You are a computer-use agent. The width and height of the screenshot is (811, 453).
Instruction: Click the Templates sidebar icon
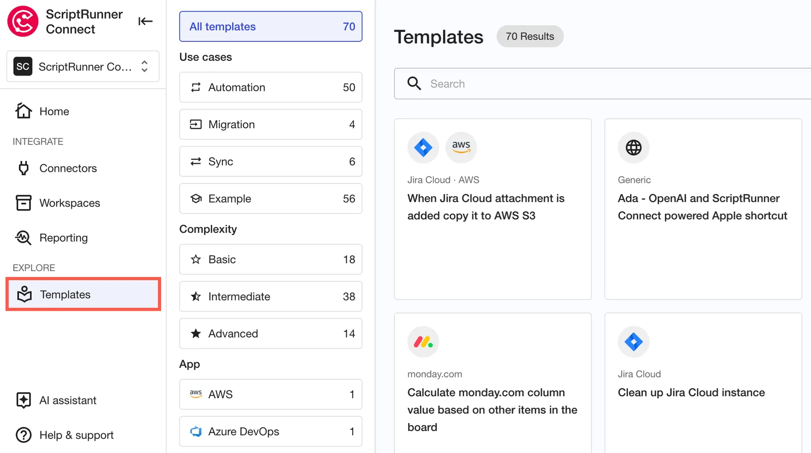(24, 294)
